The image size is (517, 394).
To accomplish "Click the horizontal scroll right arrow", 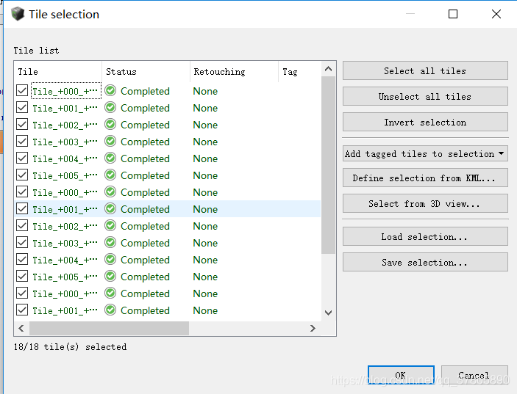I will tap(313, 328).
